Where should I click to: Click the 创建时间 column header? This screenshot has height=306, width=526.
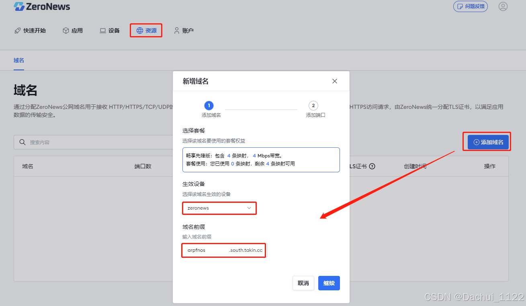tap(415, 166)
